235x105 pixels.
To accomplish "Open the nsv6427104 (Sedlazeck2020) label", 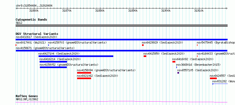I will tap(59, 54).
